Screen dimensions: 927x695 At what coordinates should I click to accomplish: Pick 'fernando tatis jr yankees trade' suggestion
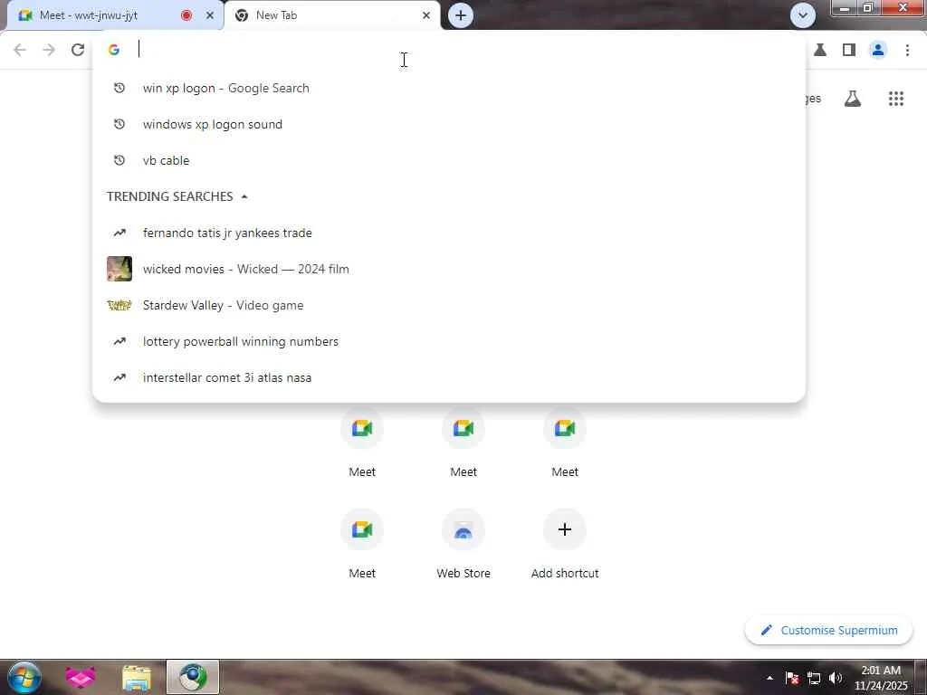449,233
